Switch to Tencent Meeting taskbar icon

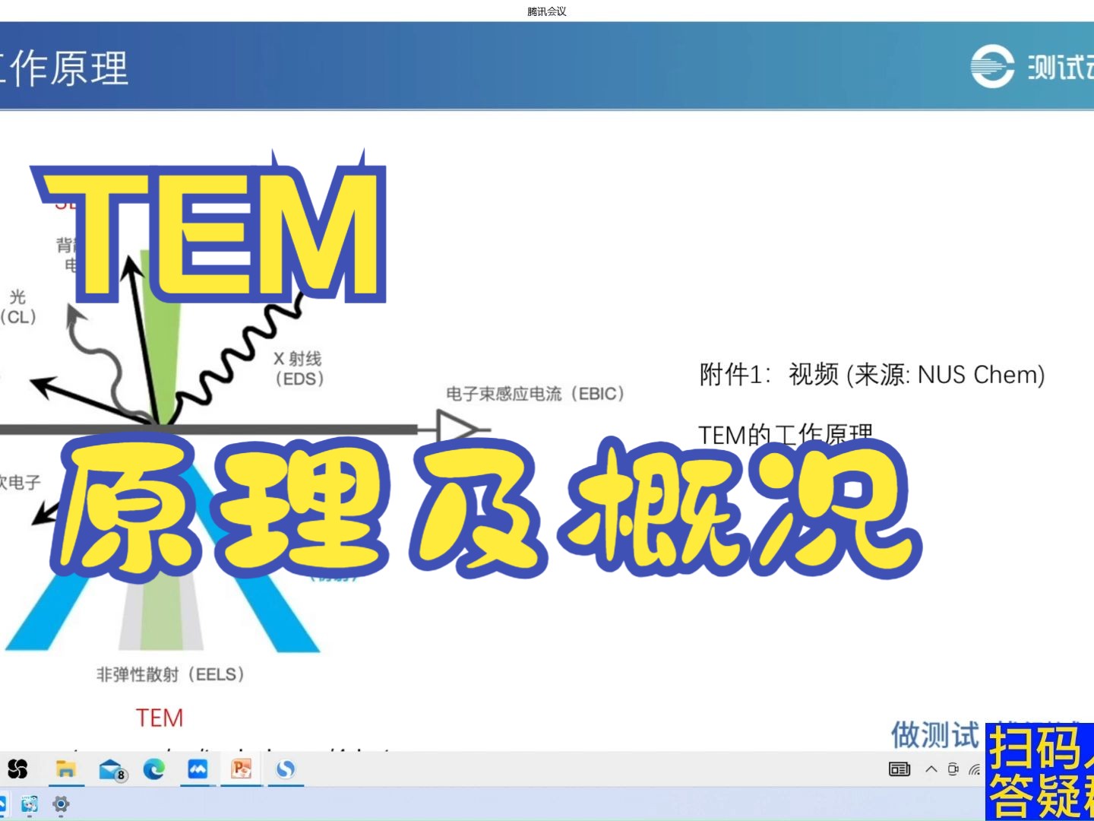(x=198, y=769)
